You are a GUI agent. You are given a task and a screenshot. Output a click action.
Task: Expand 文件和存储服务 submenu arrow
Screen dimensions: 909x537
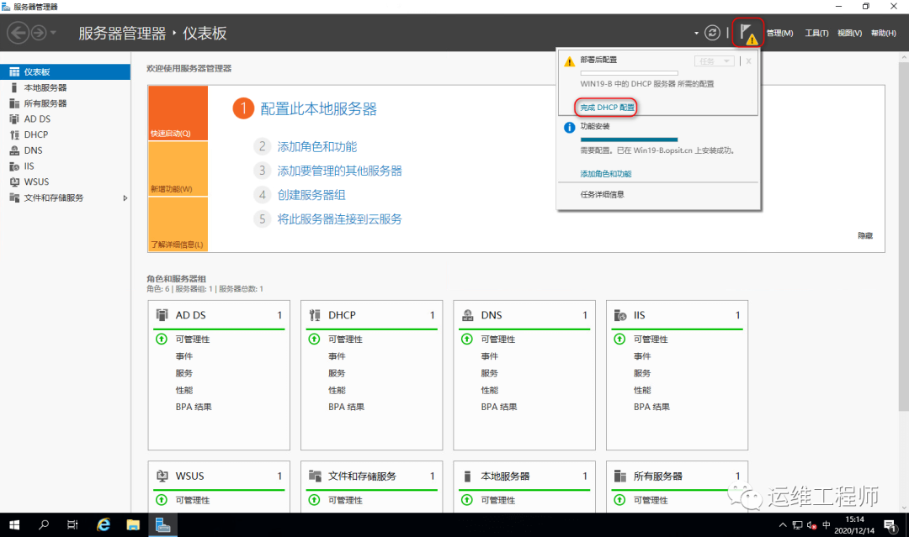125,197
